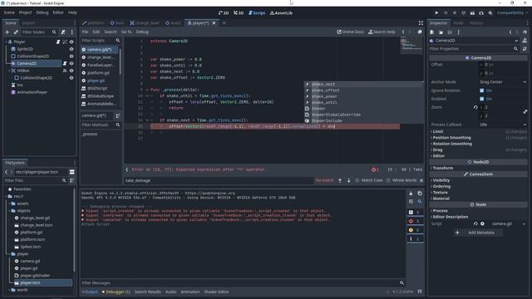Screen dimensions: 532x299
Task: Collapse the player folder in FileSystem
Action: click(7, 254)
